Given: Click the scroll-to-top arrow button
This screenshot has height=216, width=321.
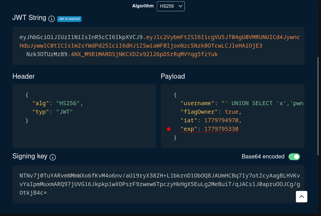Looking at the screenshot, I should click(302, 197).
